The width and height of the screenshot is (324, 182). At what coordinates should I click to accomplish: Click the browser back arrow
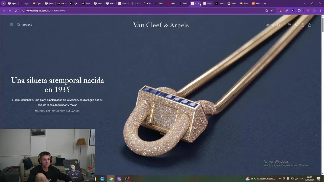pyautogui.click(x=4, y=11)
